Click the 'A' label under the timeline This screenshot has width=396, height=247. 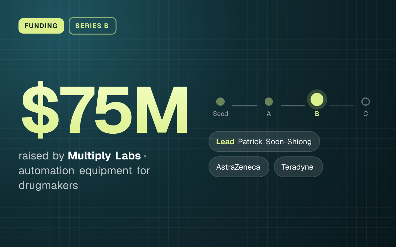(269, 114)
